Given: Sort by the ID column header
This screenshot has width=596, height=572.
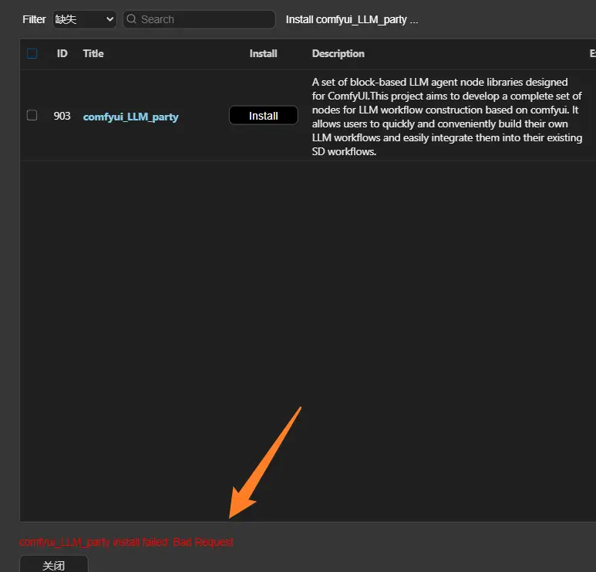Looking at the screenshot, I should pyautogui.click(x=62, y=53).
